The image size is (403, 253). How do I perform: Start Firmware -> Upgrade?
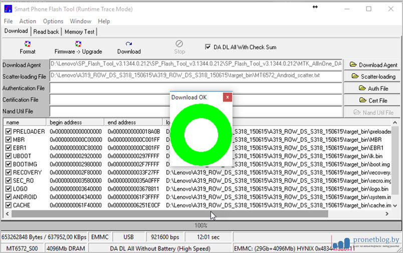coord(78,48)
